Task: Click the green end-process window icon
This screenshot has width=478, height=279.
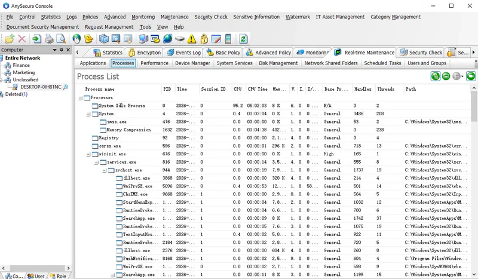Action: (446, 76)
